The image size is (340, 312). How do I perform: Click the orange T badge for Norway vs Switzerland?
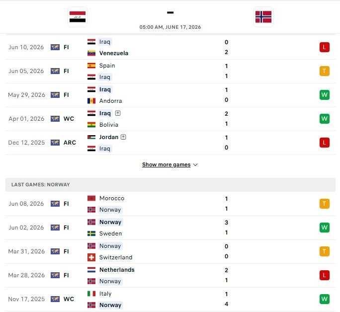(x=325, y=251)
